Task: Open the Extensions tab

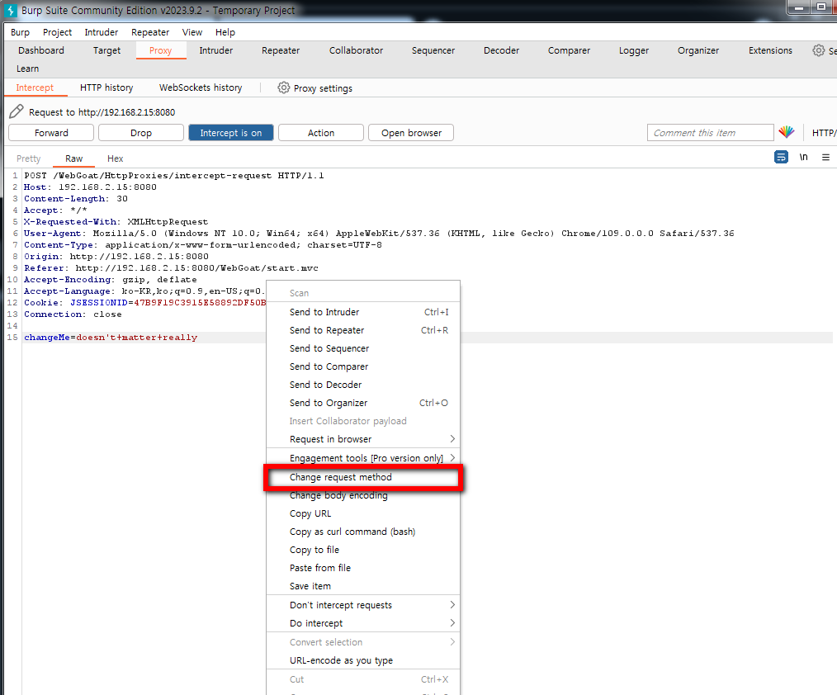Action: click(770, 50)
